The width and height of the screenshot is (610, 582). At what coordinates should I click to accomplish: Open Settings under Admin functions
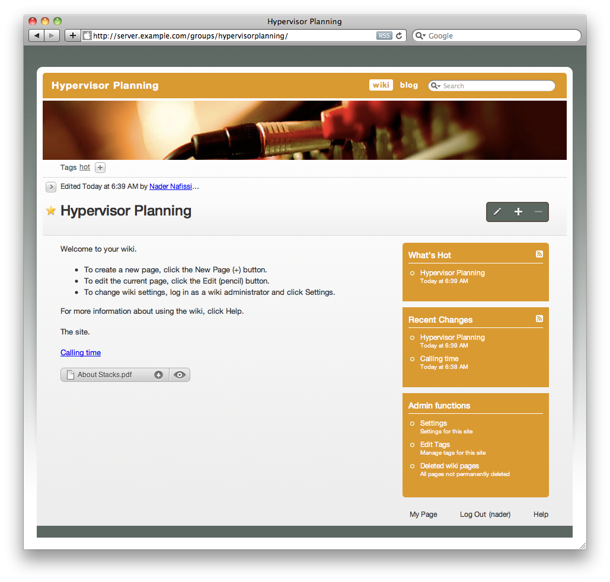(433, 423)
